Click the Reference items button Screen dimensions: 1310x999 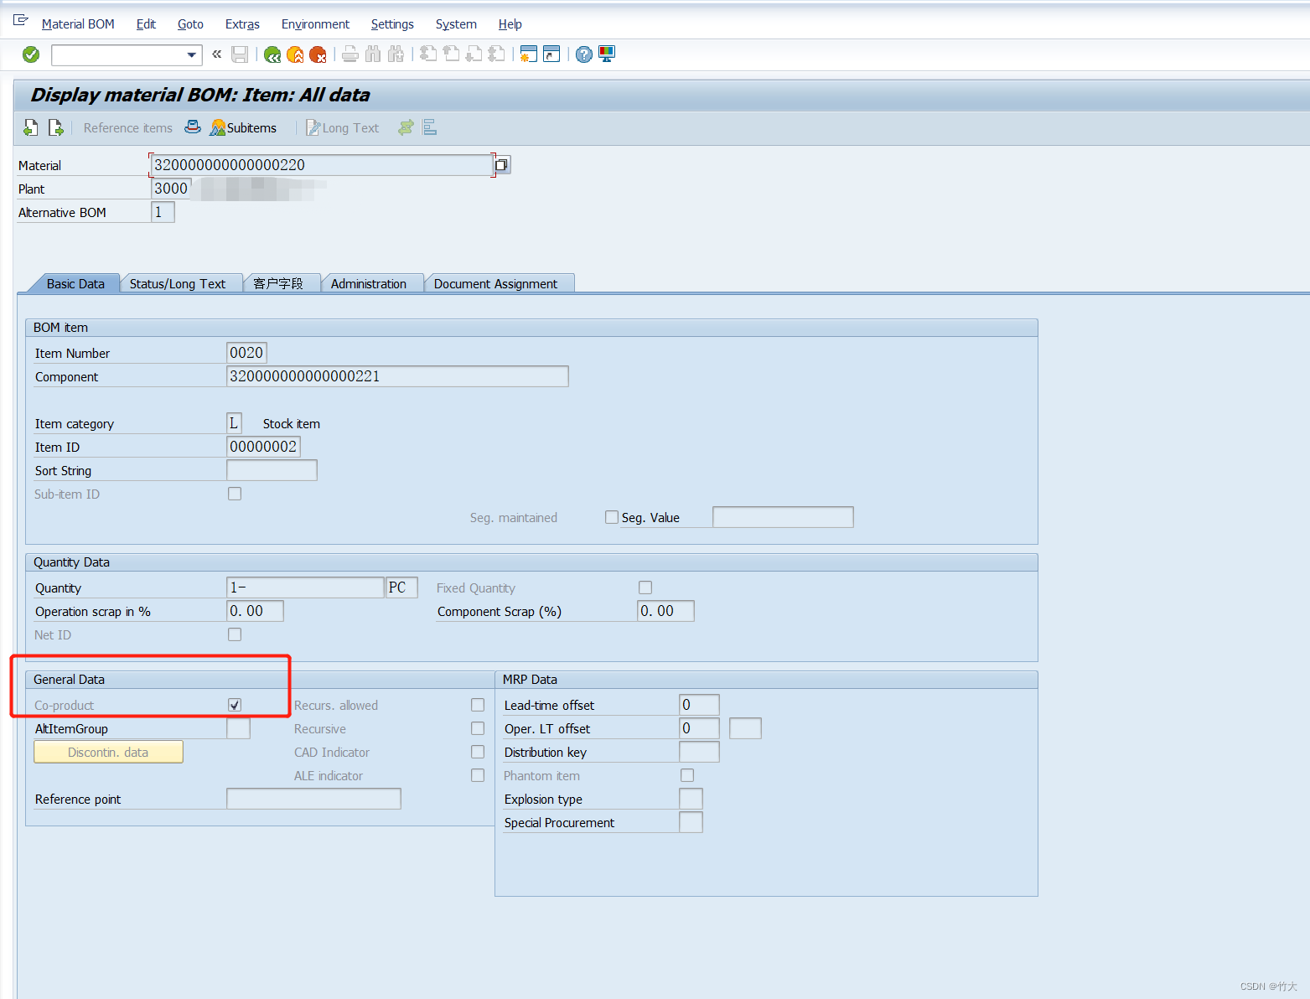(128, 127)
